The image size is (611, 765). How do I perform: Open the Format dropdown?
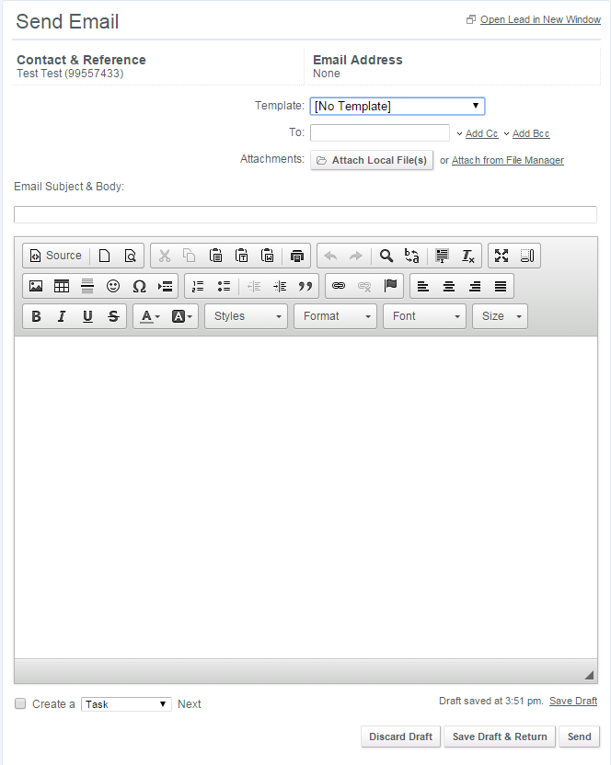(x=336, y=316)
